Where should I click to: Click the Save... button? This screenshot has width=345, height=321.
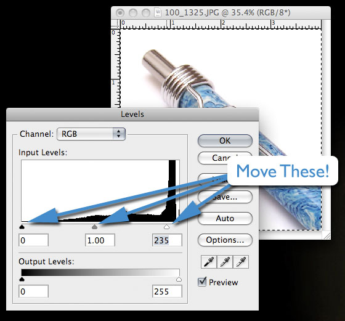tap(225, 197)
